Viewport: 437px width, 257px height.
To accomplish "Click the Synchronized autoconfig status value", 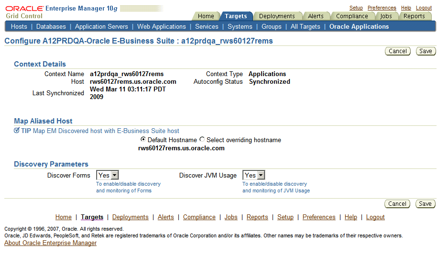I will (270, 81).
